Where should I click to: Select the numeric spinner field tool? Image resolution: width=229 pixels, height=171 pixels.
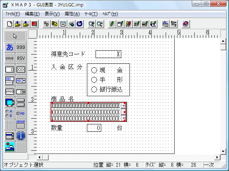point(21,92)
